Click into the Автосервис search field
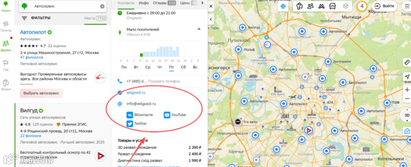Viewport: 411px width, 167px height. (x=63, y=6)
